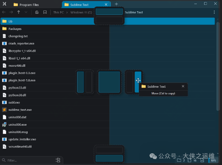This screenshot has width=222, height=165.
Task: Select python38.dll file
Action: tap(108, 95)
